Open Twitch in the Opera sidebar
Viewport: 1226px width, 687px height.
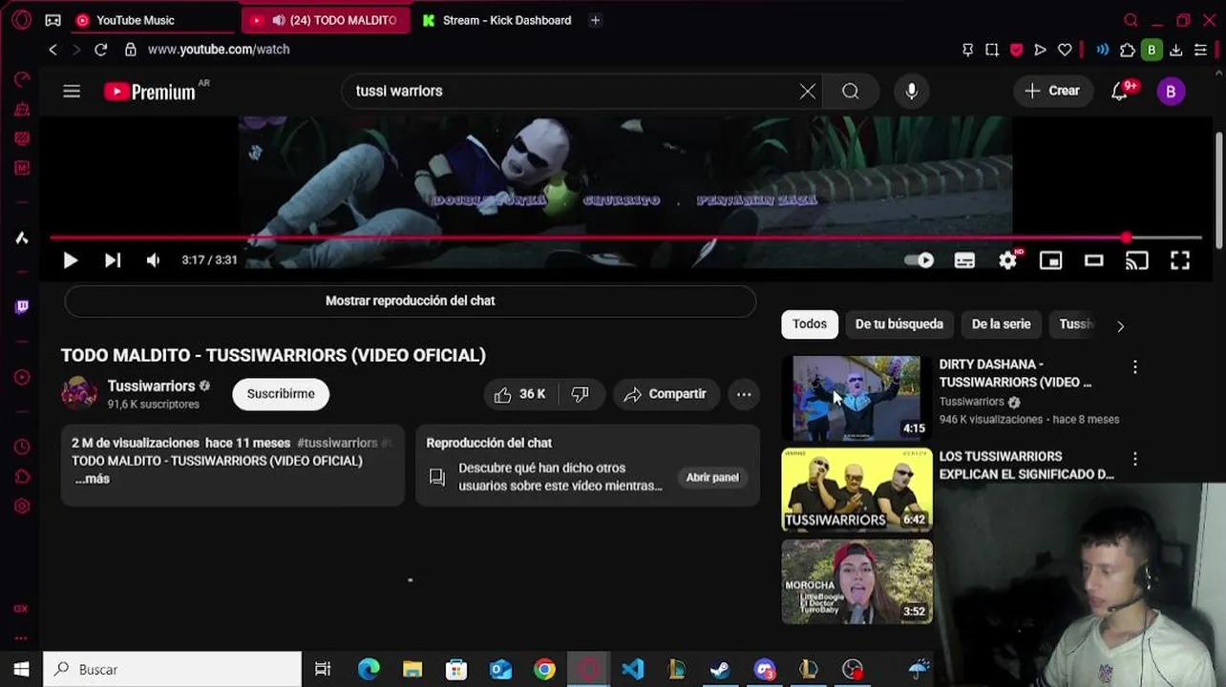point(21,306)
